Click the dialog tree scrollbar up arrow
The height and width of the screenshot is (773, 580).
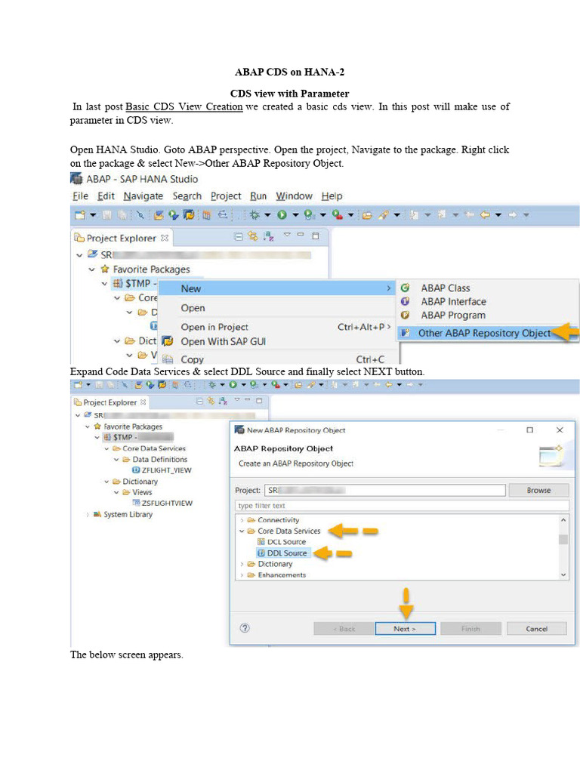(x=563, y=519)
